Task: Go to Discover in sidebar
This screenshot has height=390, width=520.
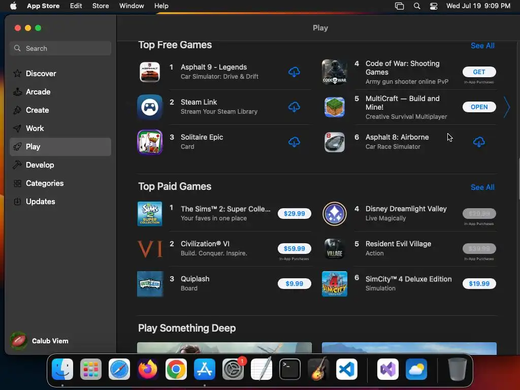Action: click(x=60, y=73)
